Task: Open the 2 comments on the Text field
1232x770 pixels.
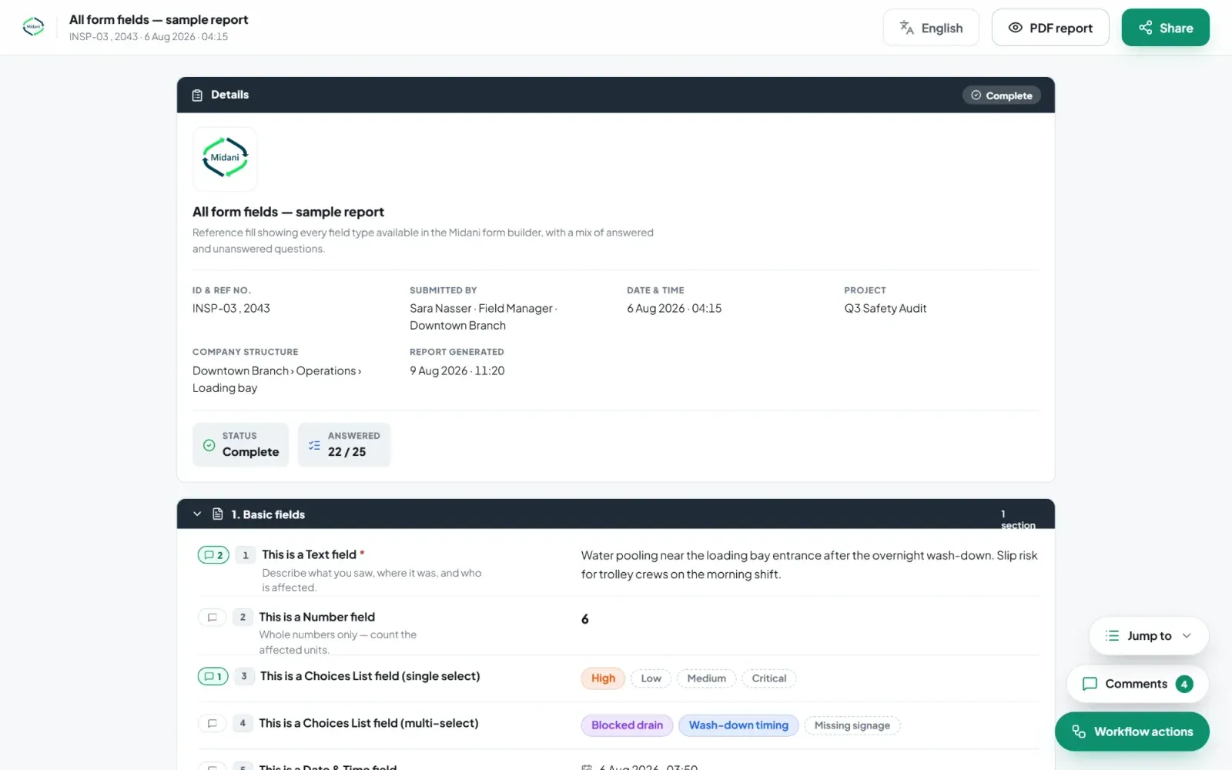Action: (x=213, y=555)
